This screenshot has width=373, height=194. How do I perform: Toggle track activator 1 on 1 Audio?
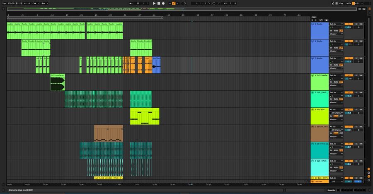click(x=349, y=24)
